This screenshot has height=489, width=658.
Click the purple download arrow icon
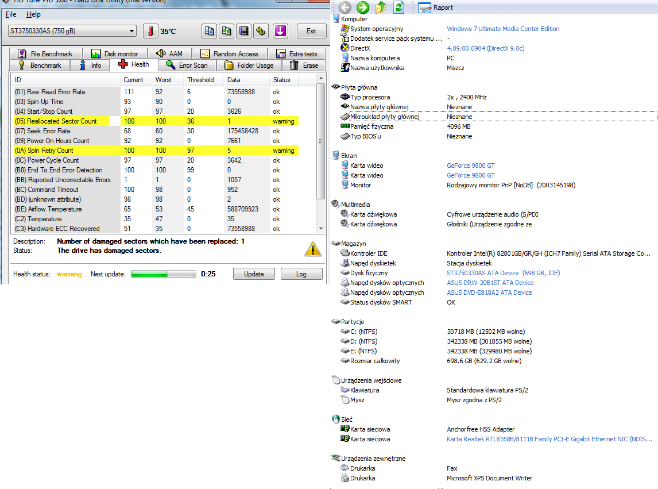[x=280, y=31]
